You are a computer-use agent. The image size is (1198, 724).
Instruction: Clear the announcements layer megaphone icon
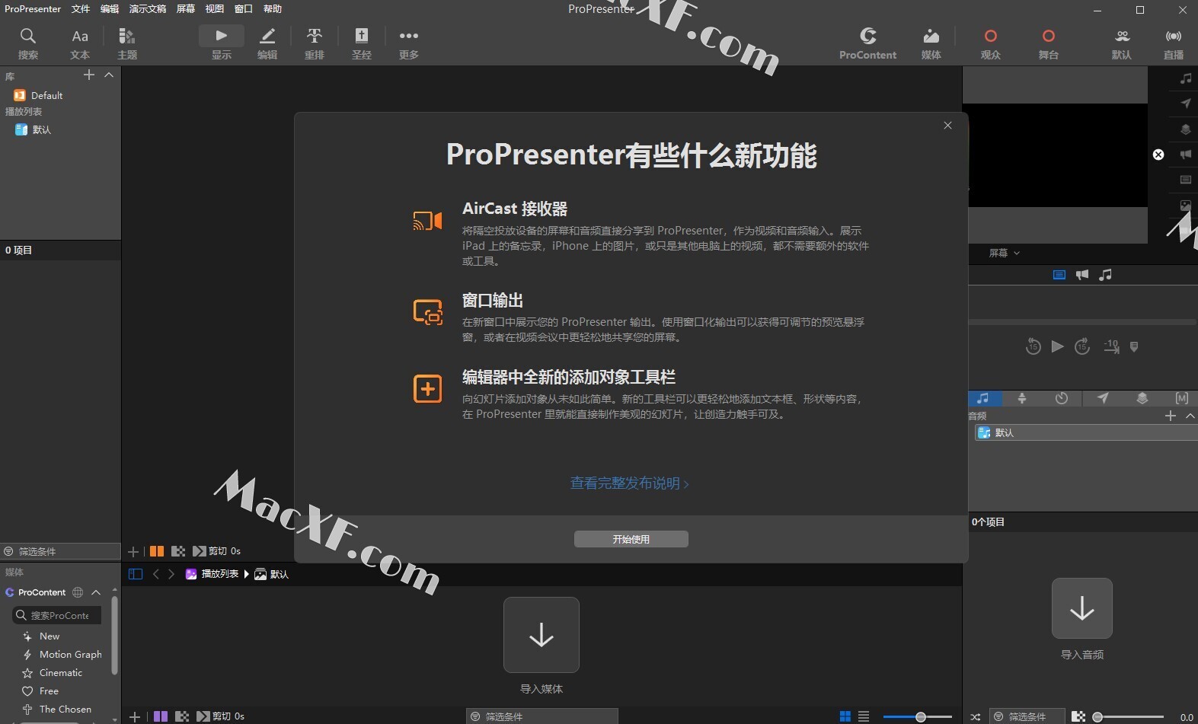[1186, 155]
